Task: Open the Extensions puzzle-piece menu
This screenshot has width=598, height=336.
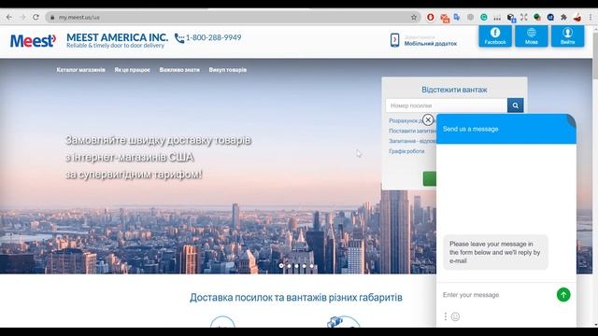Action: [x=563, y=17]
